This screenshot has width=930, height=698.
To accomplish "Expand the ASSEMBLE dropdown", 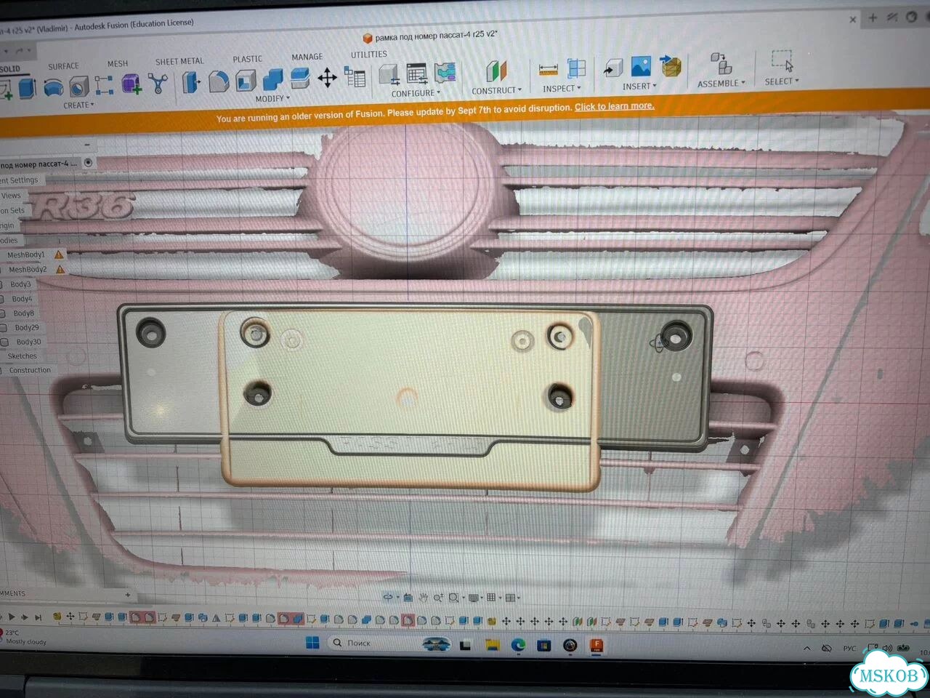I will [x=721, y=84].
